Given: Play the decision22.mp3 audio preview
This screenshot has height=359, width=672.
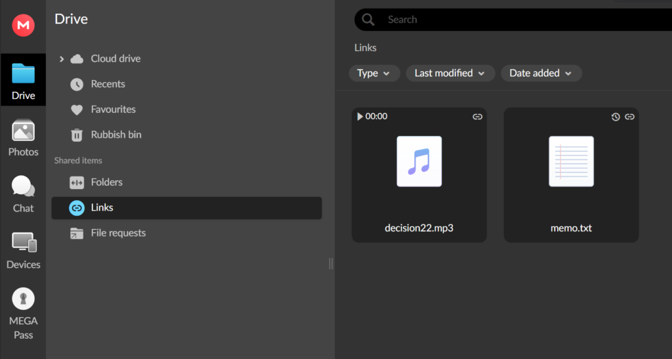Looking at the screenshot, I should click(360, 116).
